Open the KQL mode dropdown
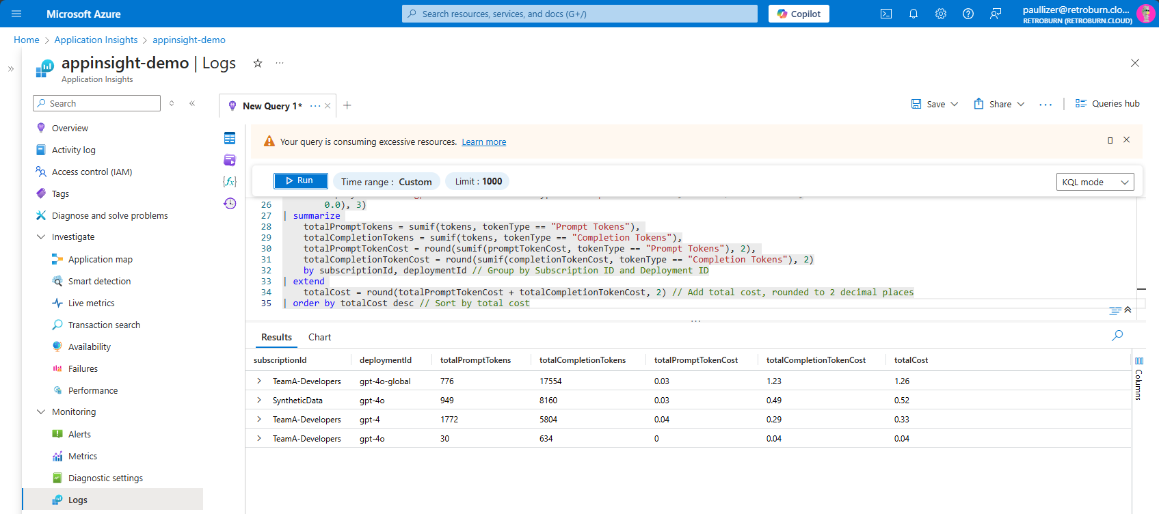The width and height of the screenshot is (1159, 514). pyautogui.click(x=1095, y=182)
